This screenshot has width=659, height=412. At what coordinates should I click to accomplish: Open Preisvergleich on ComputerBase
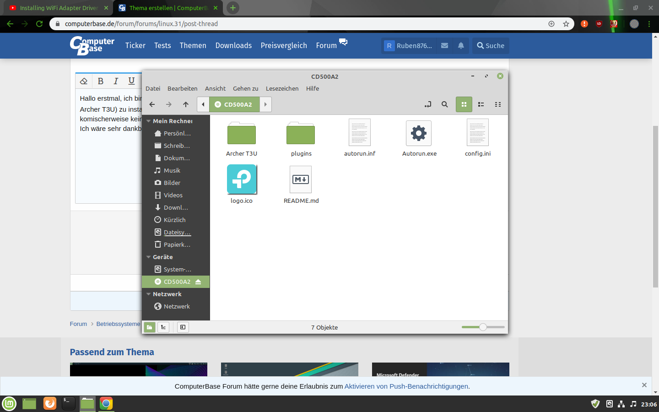click(284, 46)
